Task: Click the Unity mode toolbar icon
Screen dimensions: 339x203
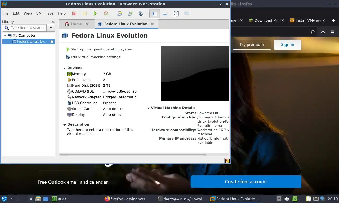Action: 186,13
